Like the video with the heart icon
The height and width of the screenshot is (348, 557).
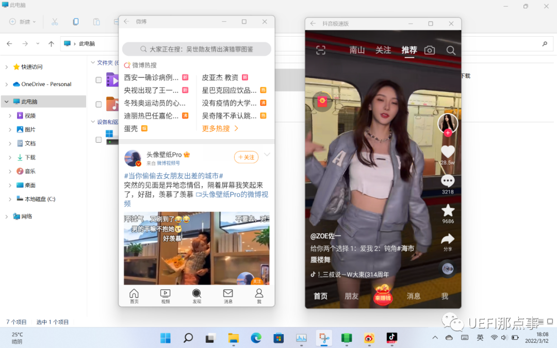pos(448,152)
